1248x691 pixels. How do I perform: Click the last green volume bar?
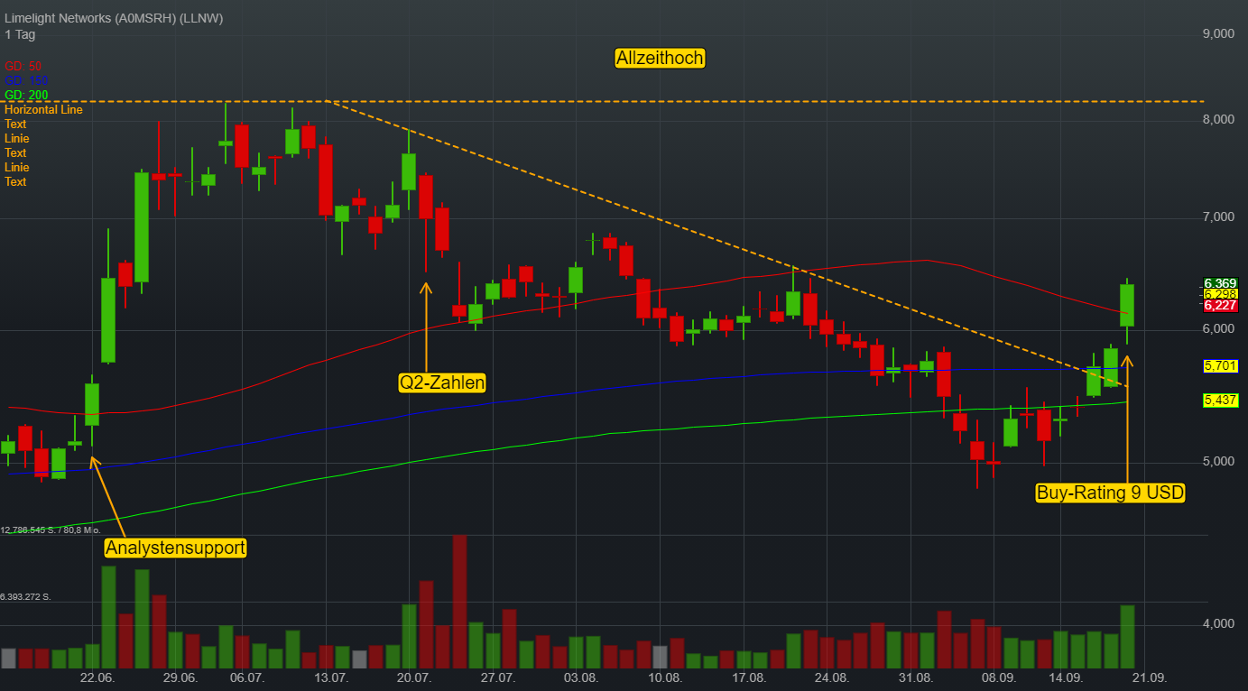pos(1127,637)
